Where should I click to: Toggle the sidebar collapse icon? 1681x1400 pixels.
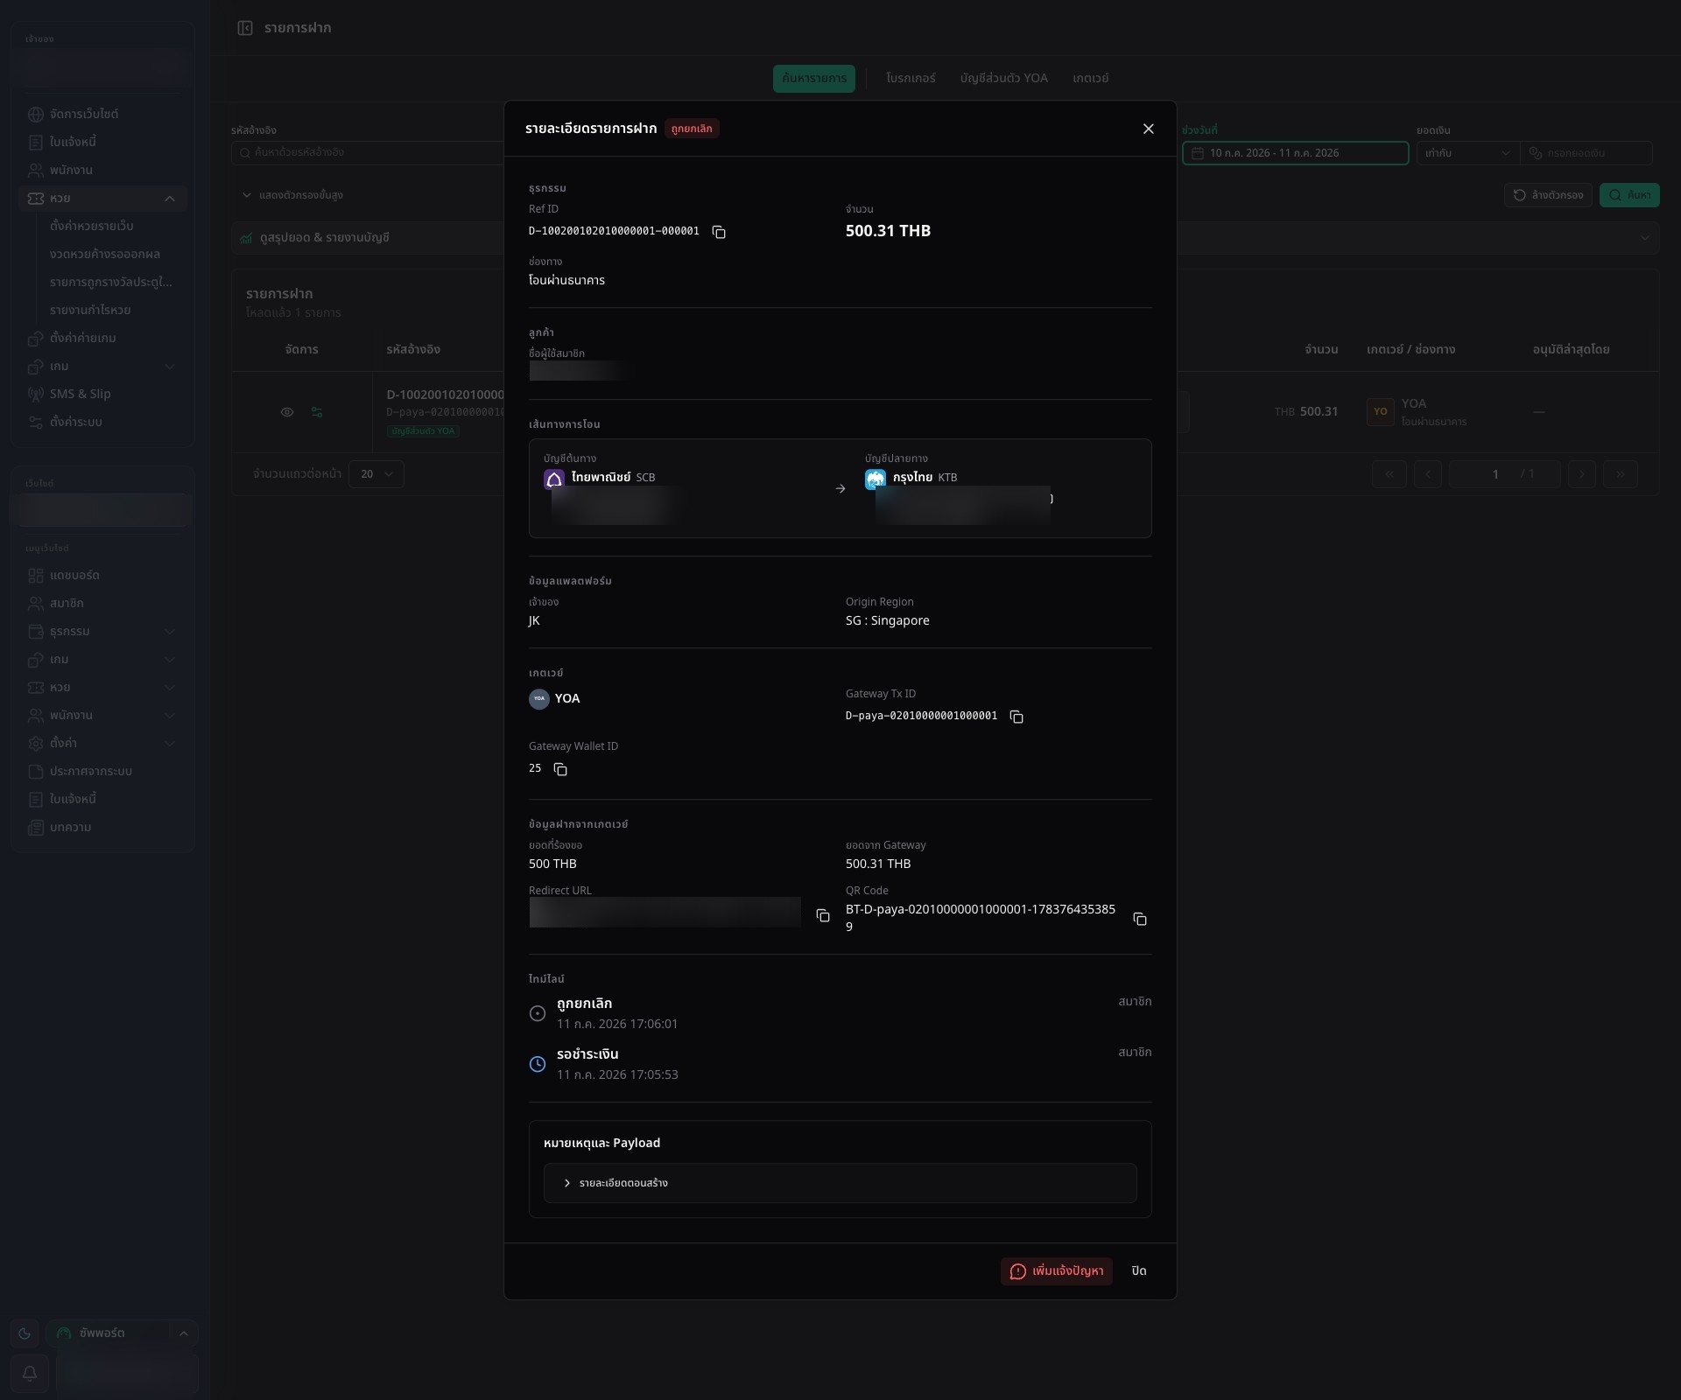245,28
